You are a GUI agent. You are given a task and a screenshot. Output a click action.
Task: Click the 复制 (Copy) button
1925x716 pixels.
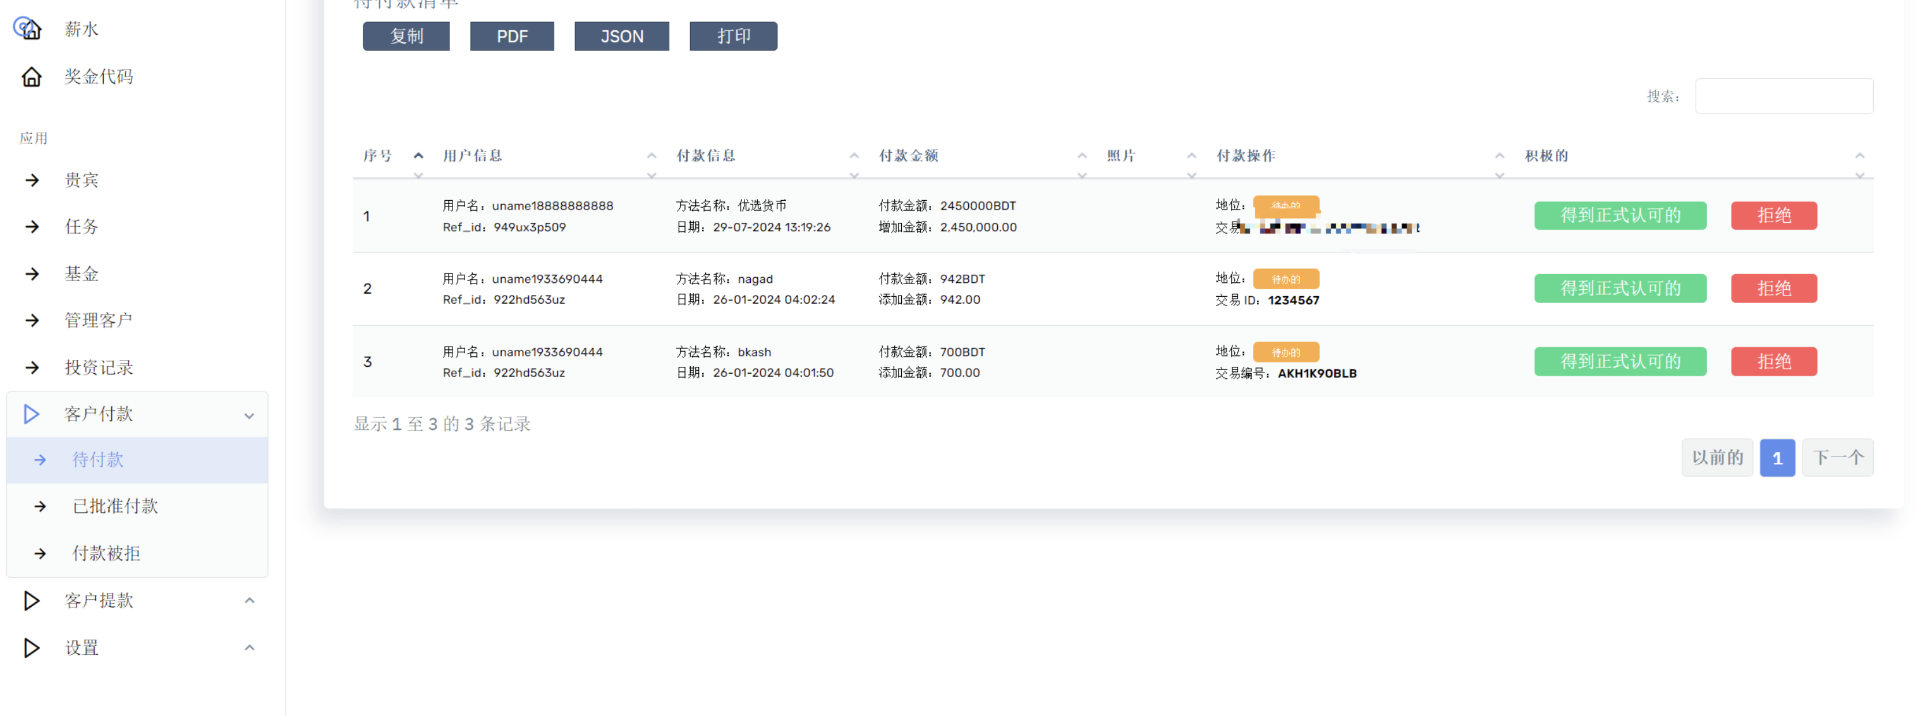(406, 35)
